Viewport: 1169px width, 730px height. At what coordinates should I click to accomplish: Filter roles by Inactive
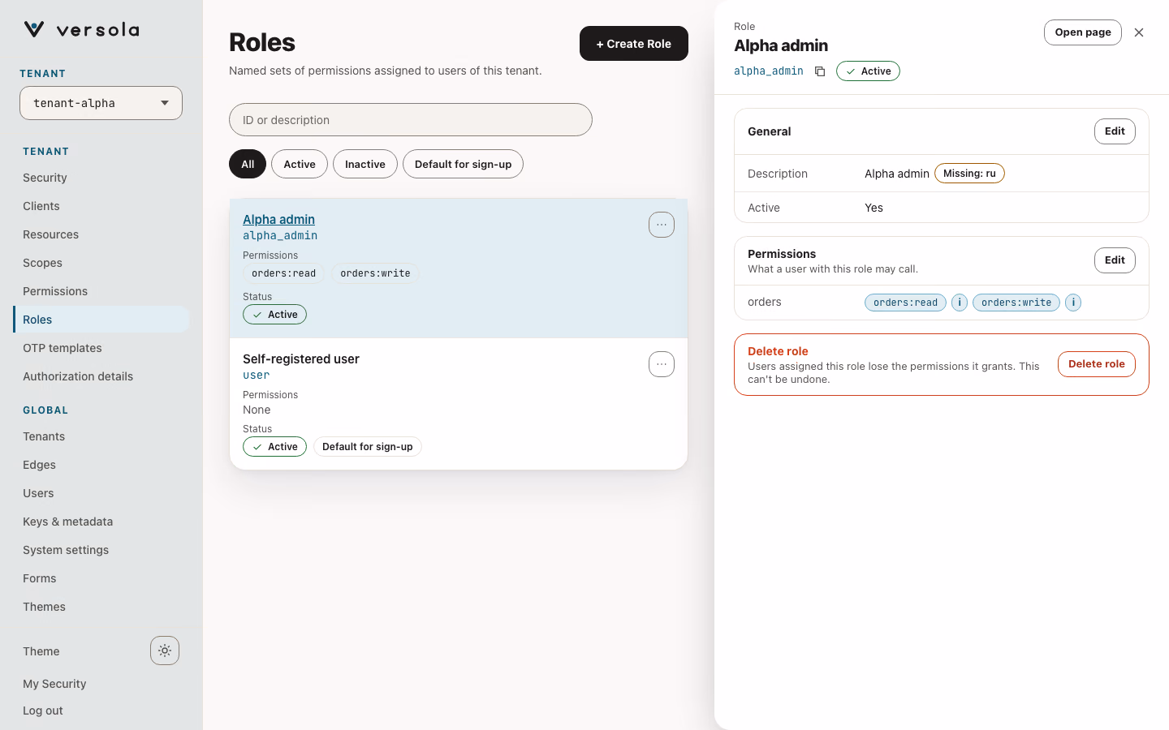point(365,164)
